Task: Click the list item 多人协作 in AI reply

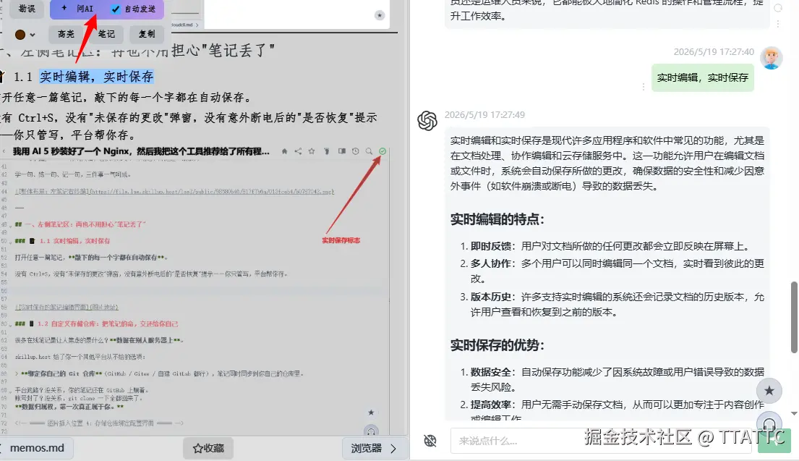Action: pyautogui.click(x=612, y=271)
